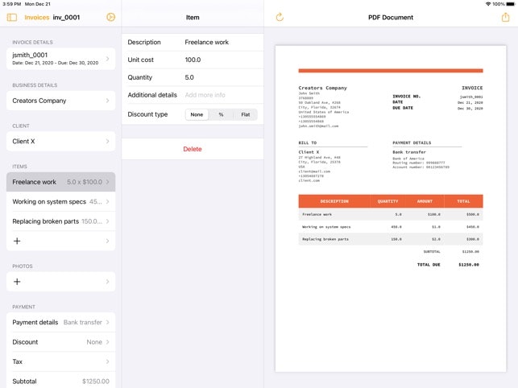Viewport: 518px width, 388px height.
Task: Open the share PDF icon
Action: click(x=505, y=17)
